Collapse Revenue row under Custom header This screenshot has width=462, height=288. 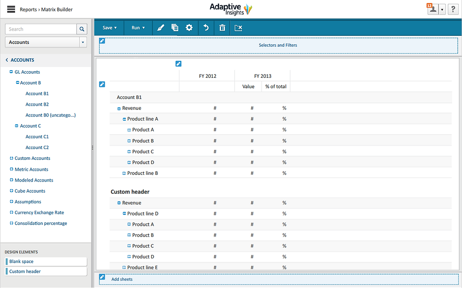[119, 203]
